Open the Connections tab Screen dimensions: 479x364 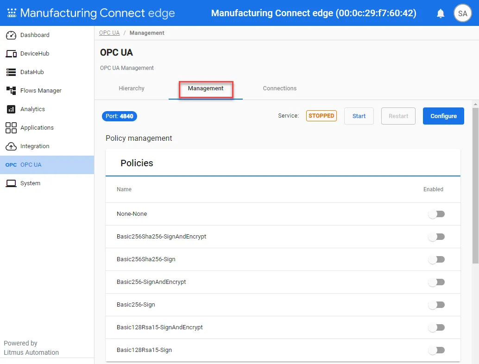[x=279, y=88]
